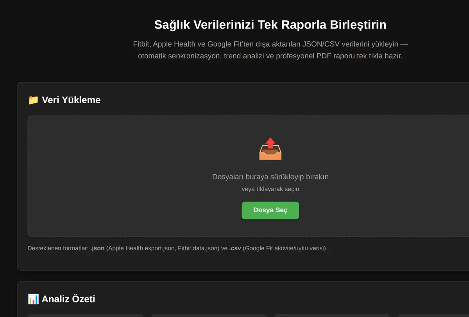Screen dimensions: 469x317
Task: Click the subtitle paragraph mentioning Fitbit, Apple Health
Action: click(x=270, y=50)
